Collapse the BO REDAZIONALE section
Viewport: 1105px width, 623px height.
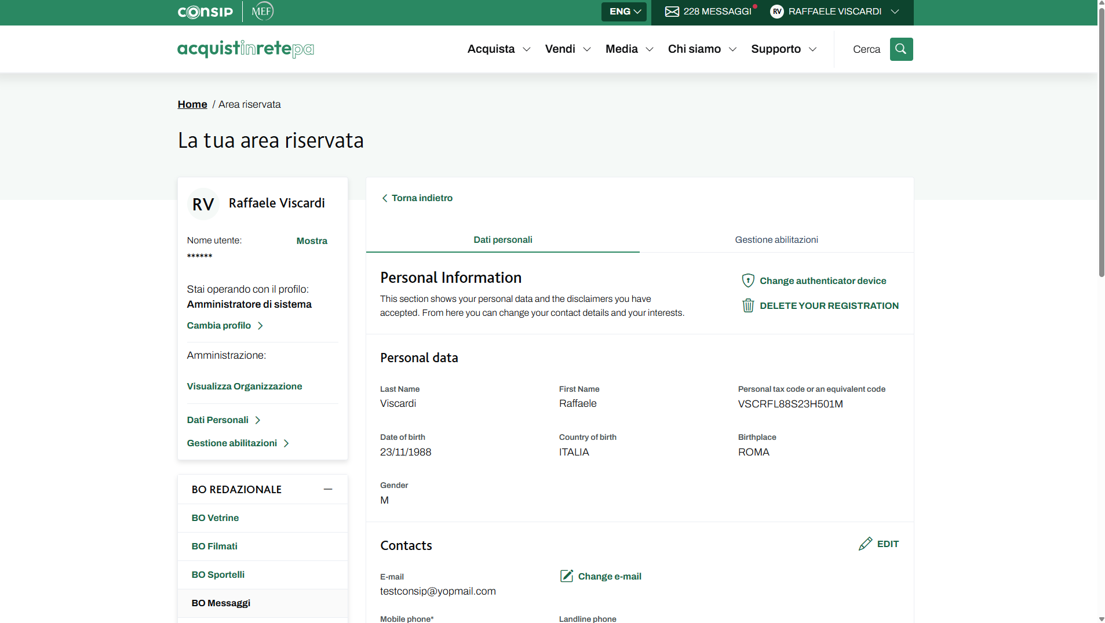pyautogui.click(x=328, y=489)
